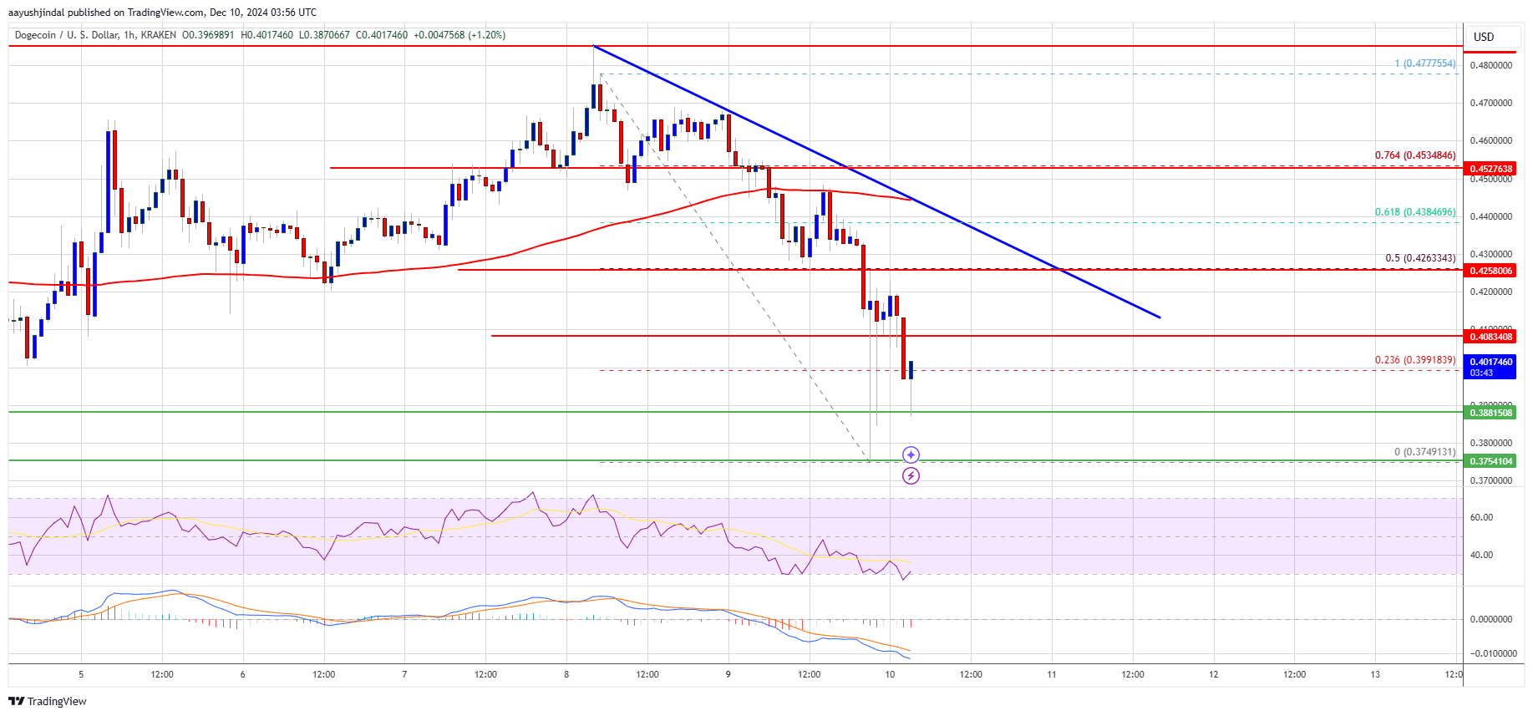The width and height of the screenshot is (1533, 716).
Task: Click the 0.618 Fibonacci level label
Action: (1415, 212)
